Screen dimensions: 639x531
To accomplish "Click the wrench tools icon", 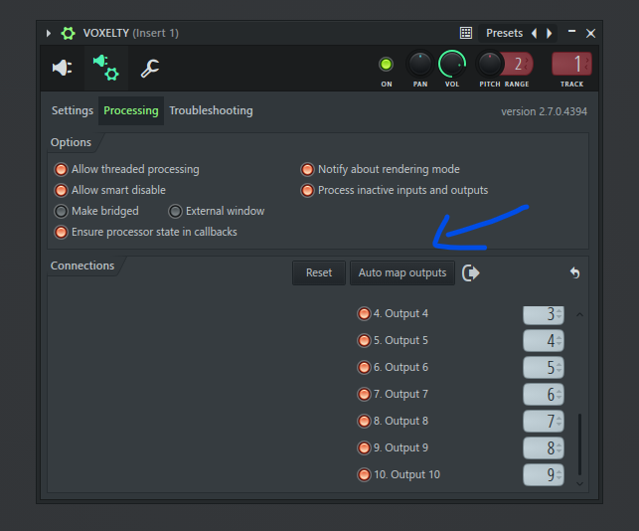I will 150,68.
